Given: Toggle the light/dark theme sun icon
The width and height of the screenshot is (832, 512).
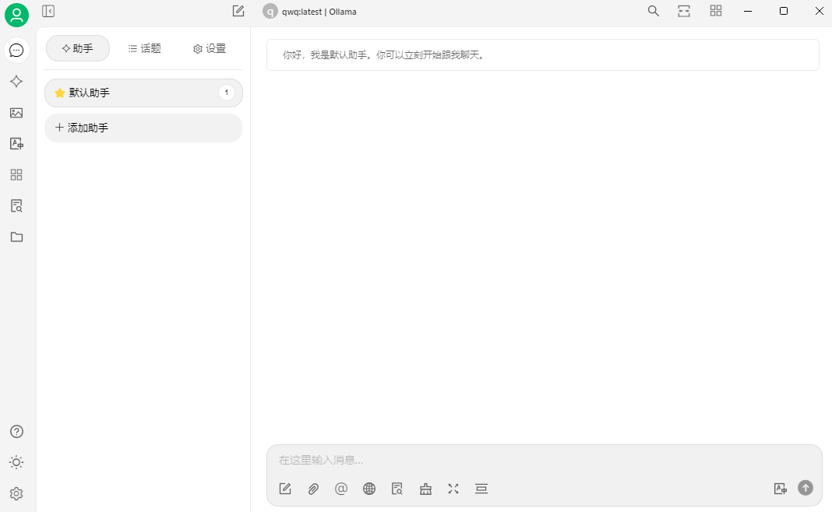Looking at the screenshot, I should click(16, 462).
